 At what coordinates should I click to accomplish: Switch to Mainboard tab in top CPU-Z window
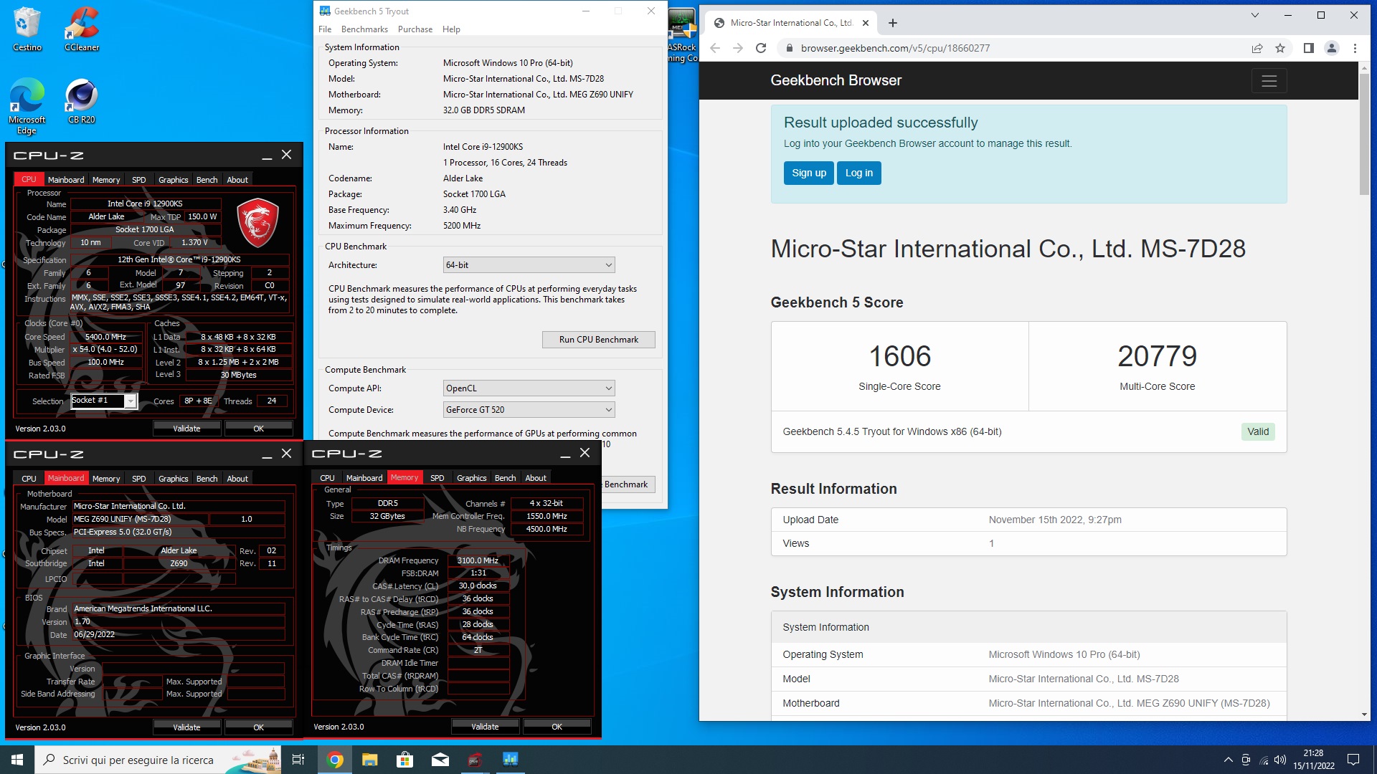point(66,180)
